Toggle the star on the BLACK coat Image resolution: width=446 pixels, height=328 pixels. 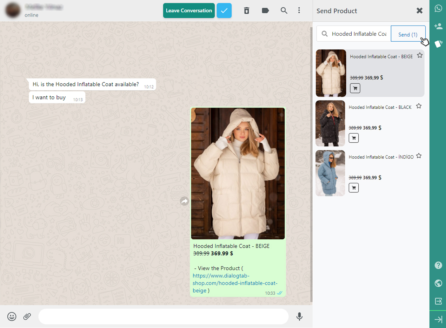pos(419,106)
